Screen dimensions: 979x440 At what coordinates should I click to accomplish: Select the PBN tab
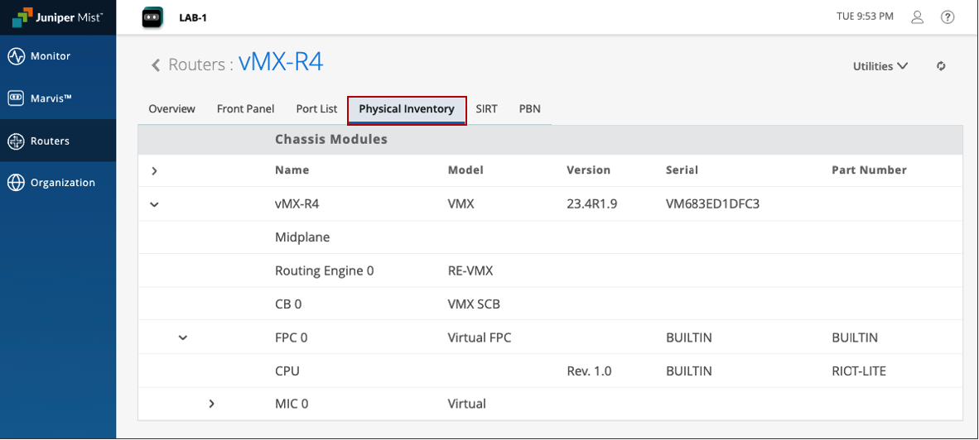click(x=529, y=109)
